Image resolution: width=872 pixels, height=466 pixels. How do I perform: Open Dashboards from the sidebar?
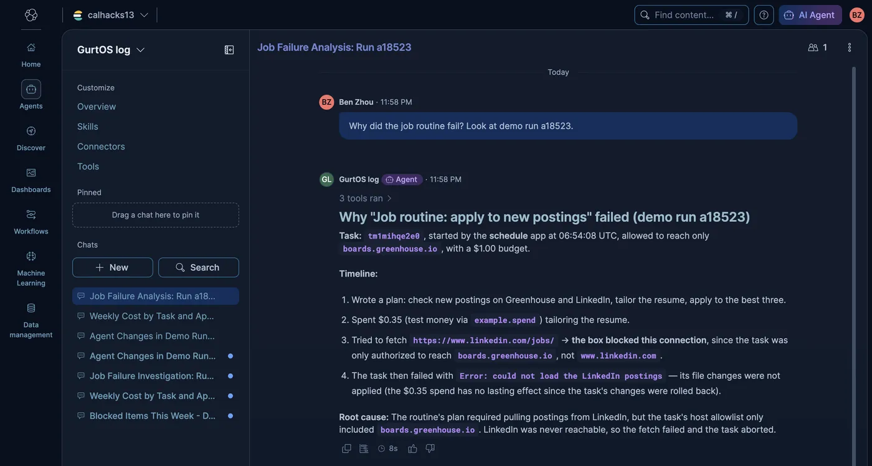pyautogui.click(x=31, y=179)
